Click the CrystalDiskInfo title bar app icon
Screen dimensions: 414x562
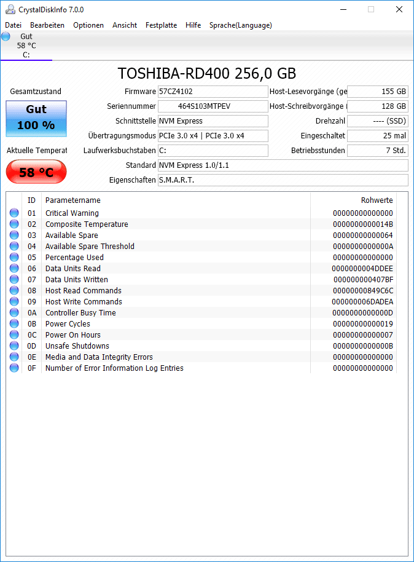tap(10, 9)
